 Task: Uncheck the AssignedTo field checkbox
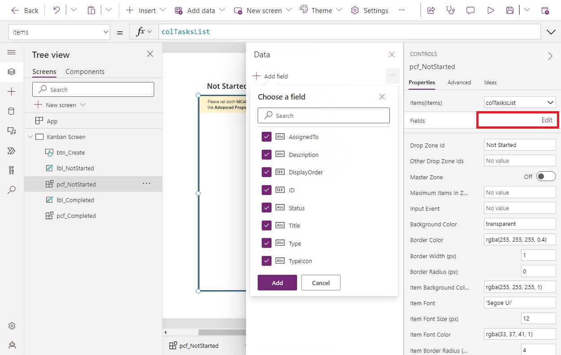tap(266, 137)
